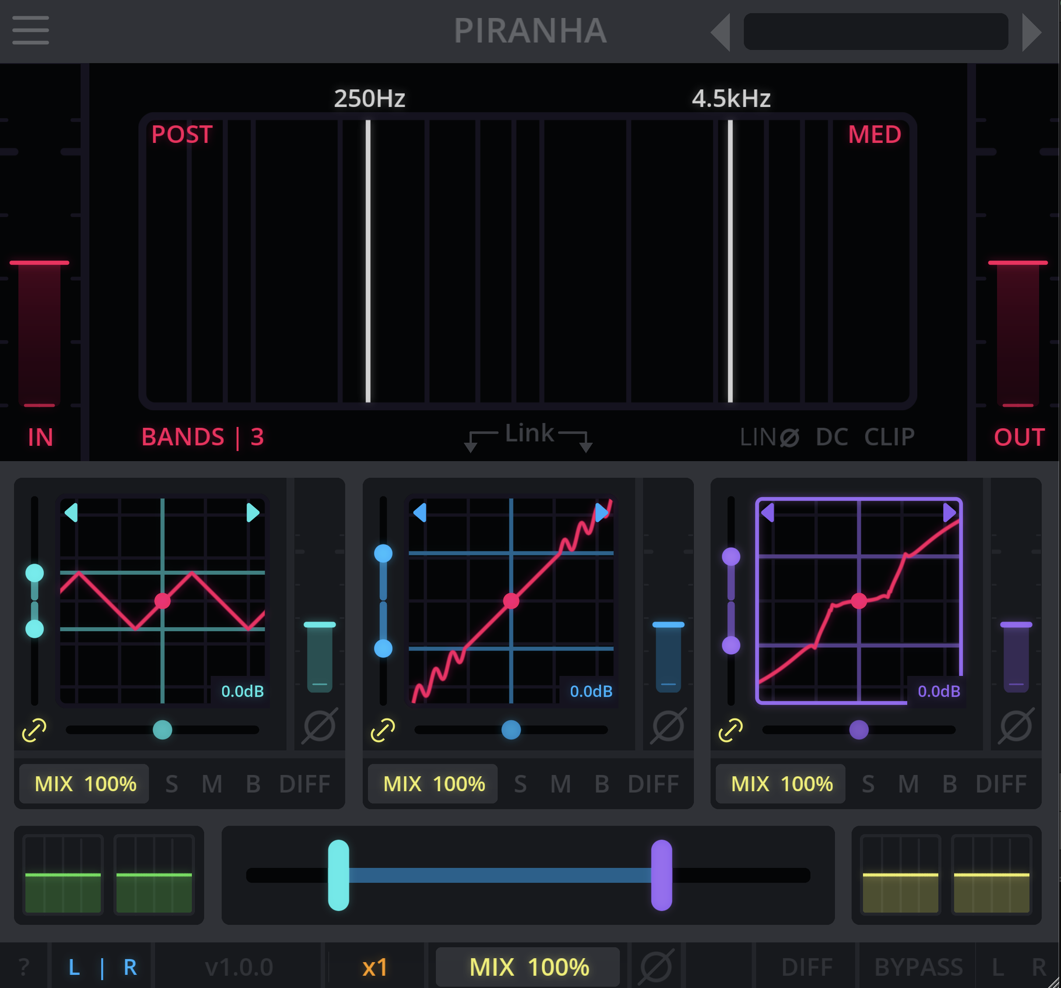
Task: Invert phase on the teal band
Action: pyautogui.click(x=320, y=726)
